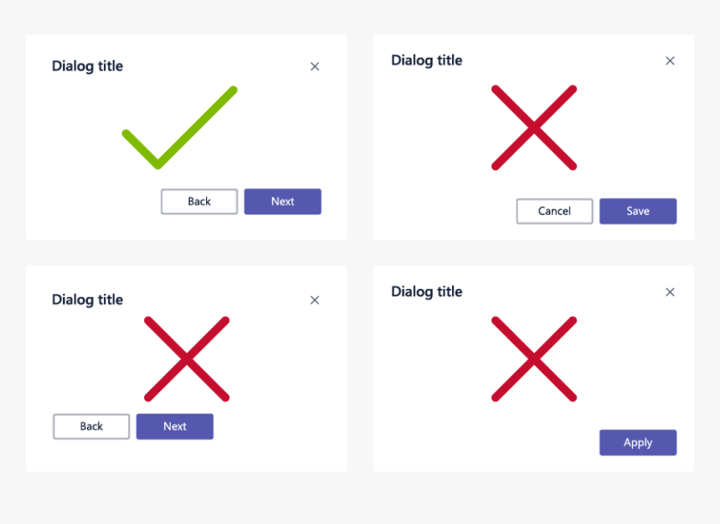Click Back in the green checkmark dialog
The image size is (720, 524).
pyautogui.click(x=199, y=202)
